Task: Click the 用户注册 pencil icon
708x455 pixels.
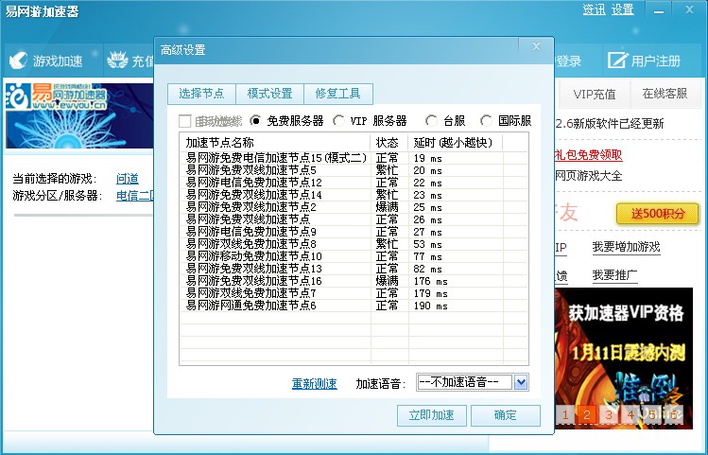Action: click(x=617, y=61)
